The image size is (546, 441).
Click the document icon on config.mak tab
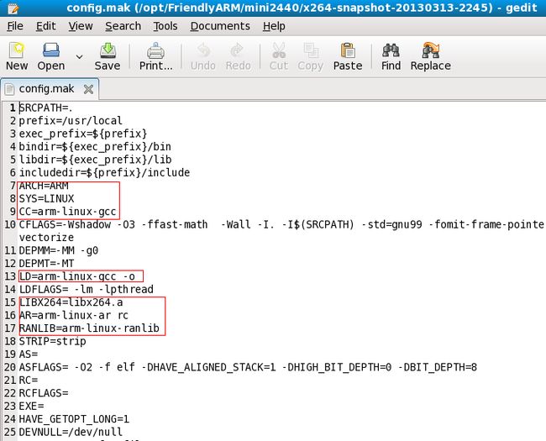(10, 89)
